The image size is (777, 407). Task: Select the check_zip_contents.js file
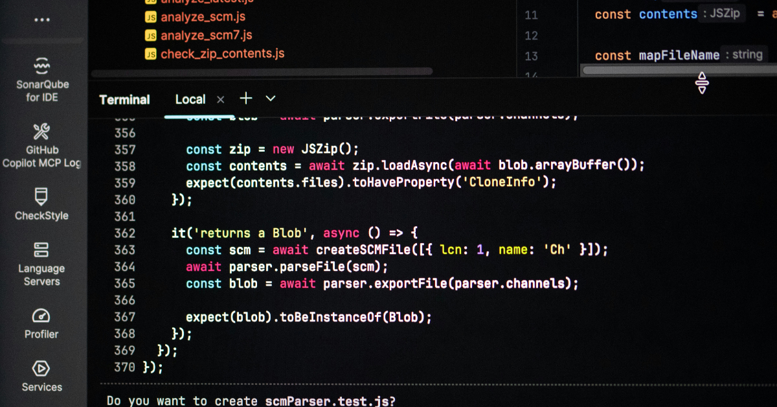222,54
